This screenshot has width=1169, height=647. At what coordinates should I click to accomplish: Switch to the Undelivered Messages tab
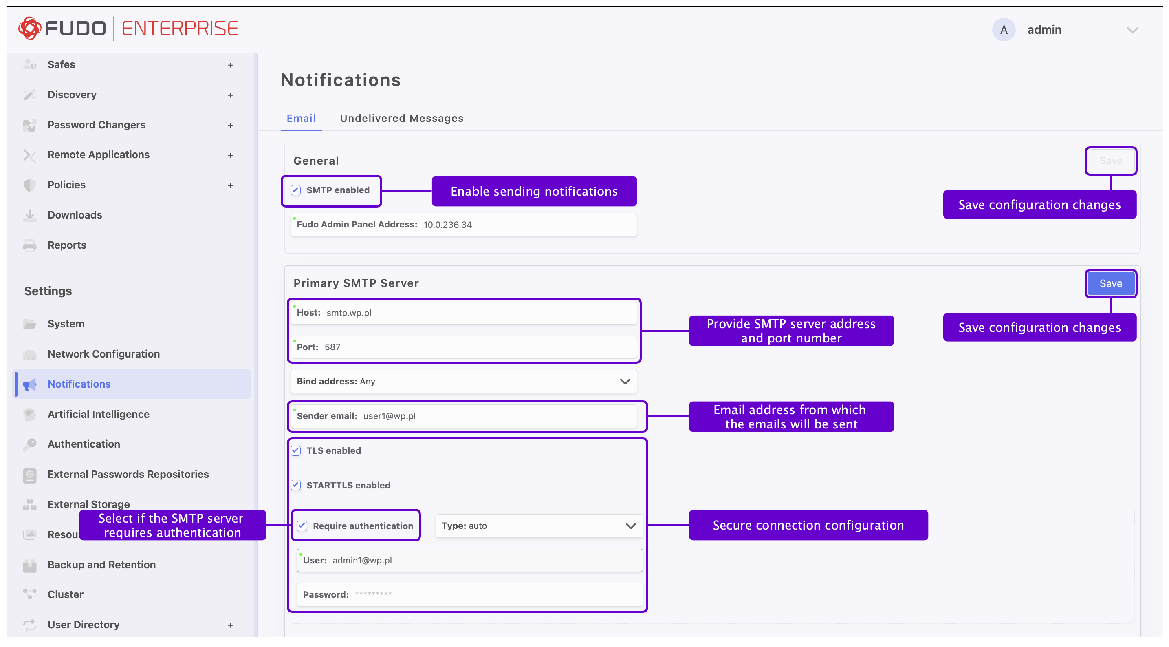(x=401, y=119)
